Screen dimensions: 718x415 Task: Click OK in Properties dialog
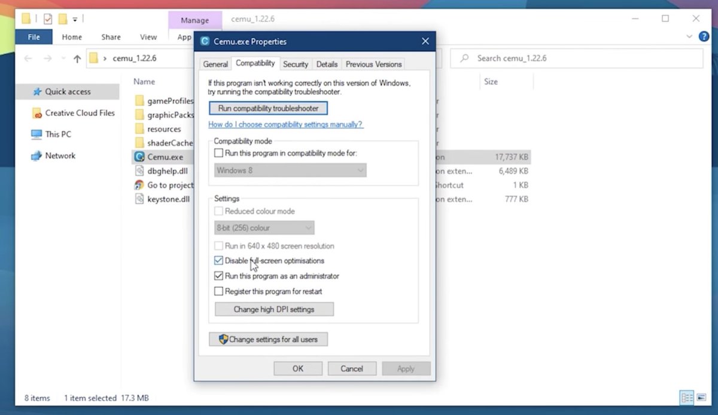[x=298, y=368]
